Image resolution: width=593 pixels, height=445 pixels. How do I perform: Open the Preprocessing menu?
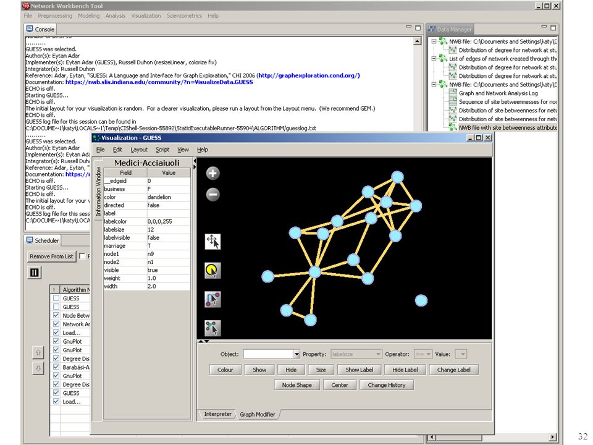55,16
